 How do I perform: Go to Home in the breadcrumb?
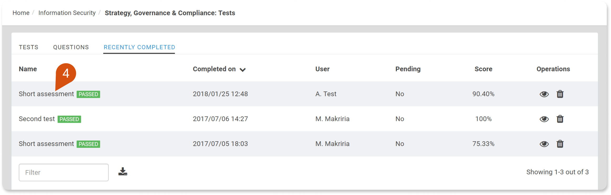click(21, 13)
